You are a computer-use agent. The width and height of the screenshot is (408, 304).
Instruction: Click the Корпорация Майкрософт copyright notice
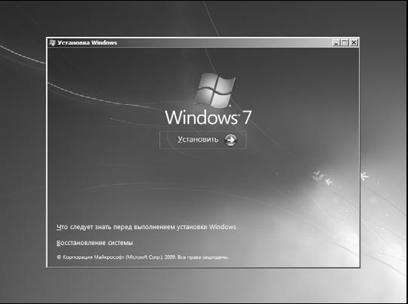(143, 257)
